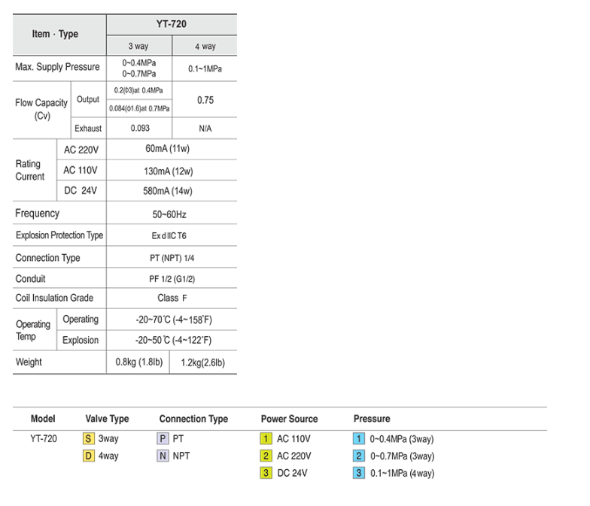
Task: Click the YT-720 model name in bottom table
Action: (x=43, y=439)
